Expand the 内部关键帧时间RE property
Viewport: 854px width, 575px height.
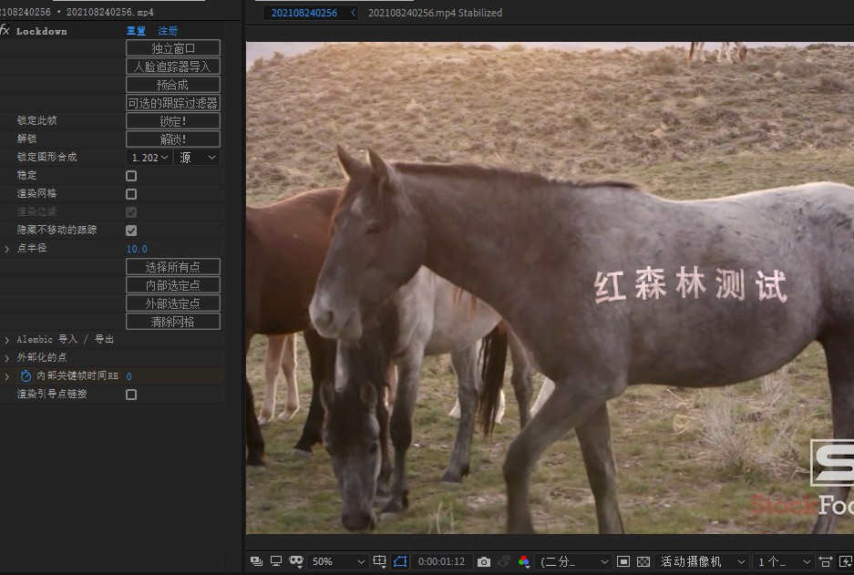(x=6, y=376)
